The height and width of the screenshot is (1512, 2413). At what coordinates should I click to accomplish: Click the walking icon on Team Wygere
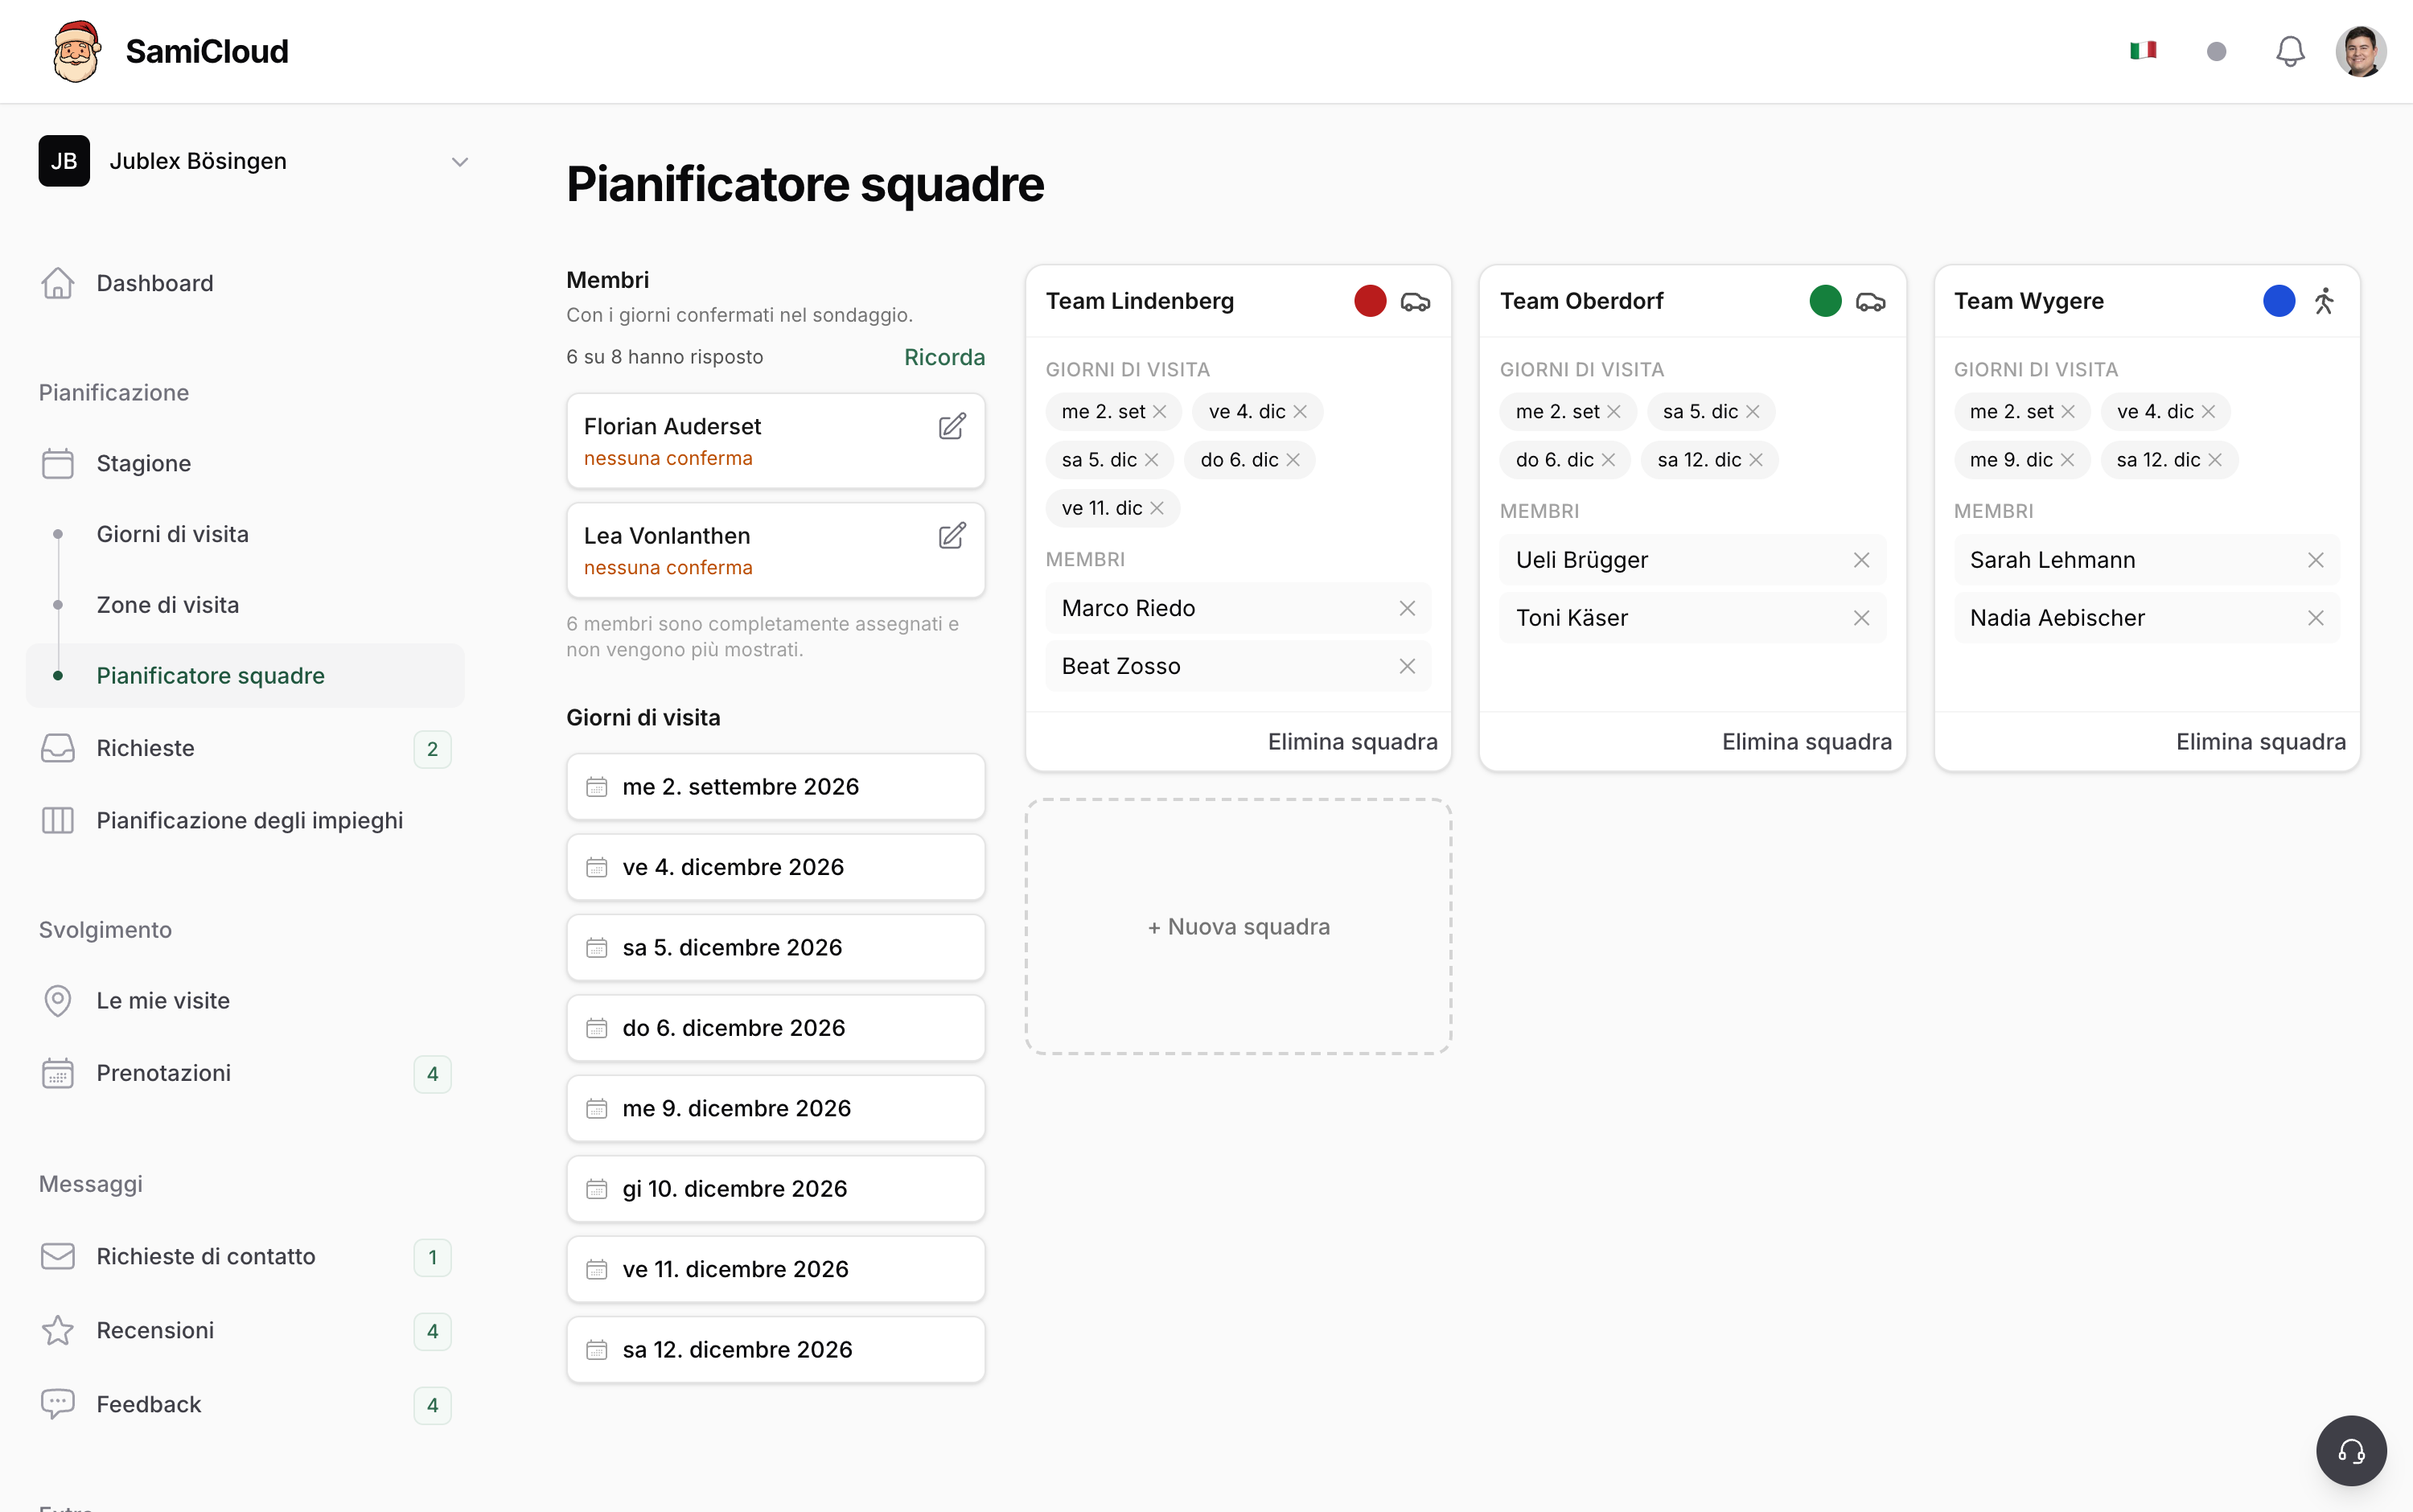[x=2324, y=301]
